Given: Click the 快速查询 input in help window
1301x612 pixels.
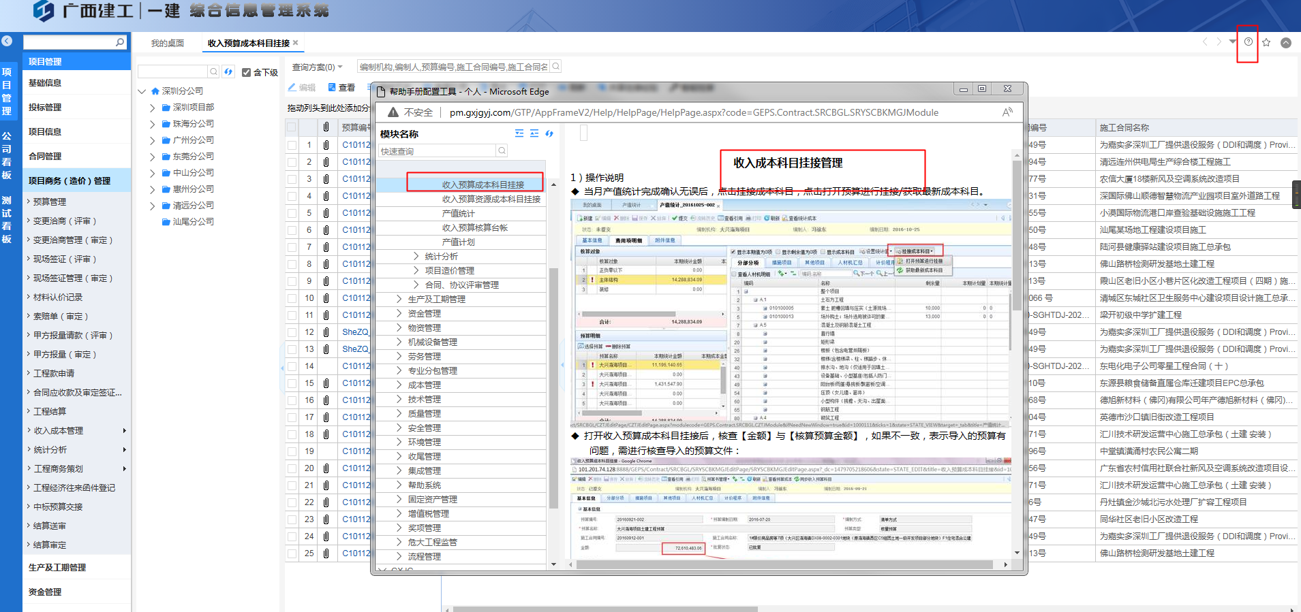Looking at the screenshot, I should [x=438, y=151].
